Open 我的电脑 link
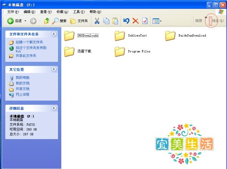Screen dimensions: 227x169 point(22,77)
